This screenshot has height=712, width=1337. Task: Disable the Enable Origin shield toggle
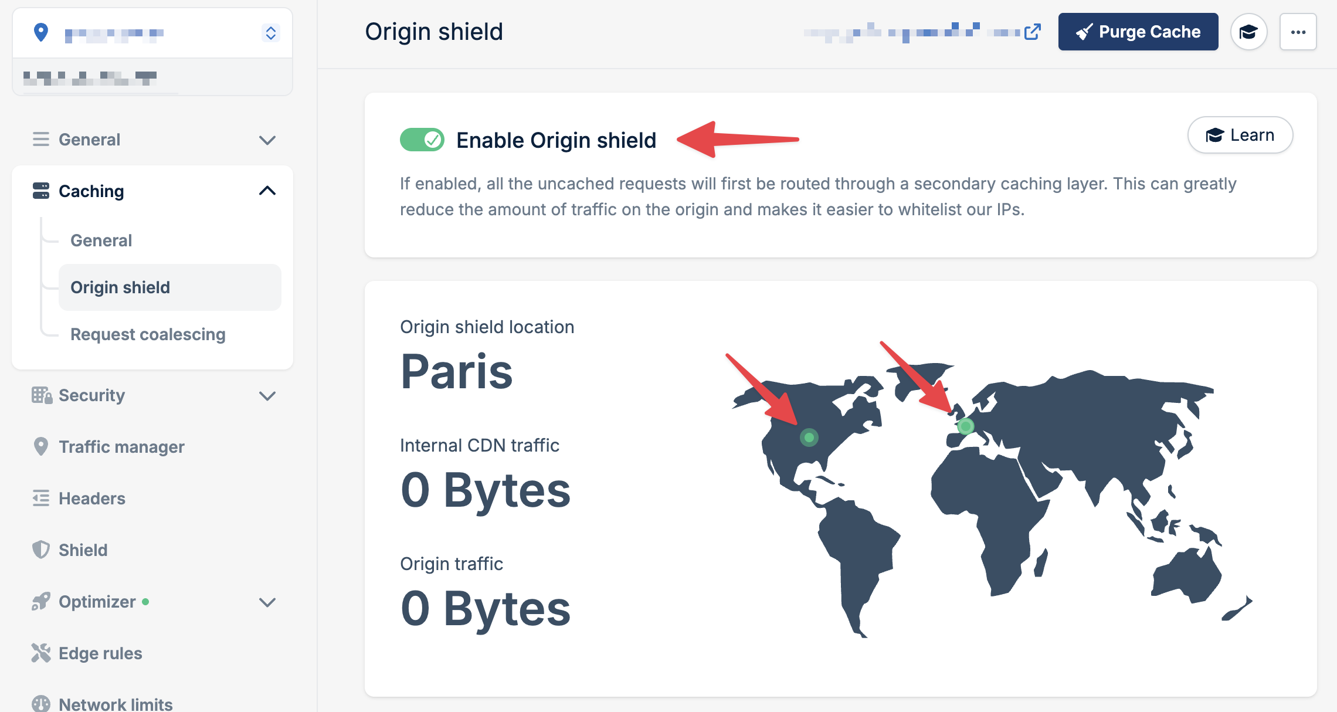pyautogui.click(x=421, y=140)
